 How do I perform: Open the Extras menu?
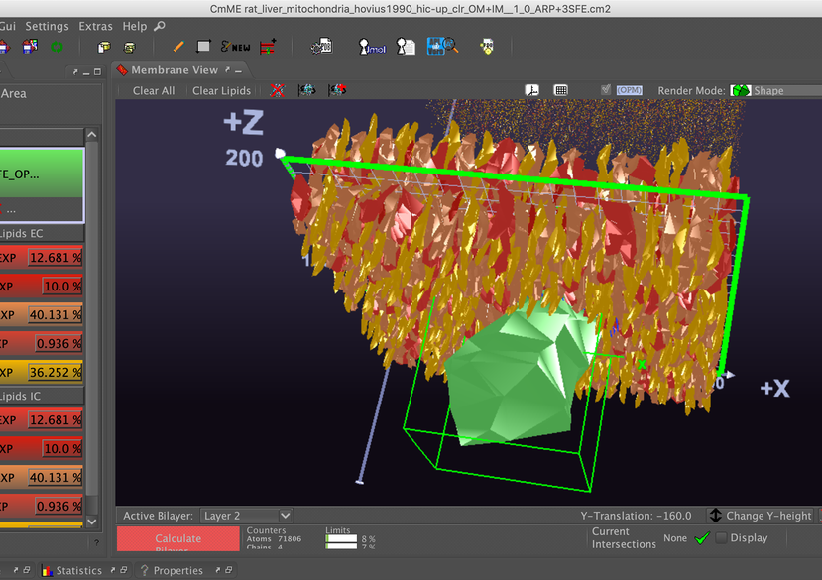(96, 26)
